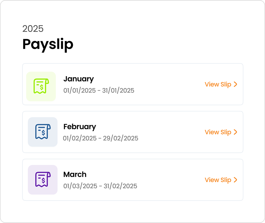This screenshot has height=223, width=265.
Task: Expand February slip using the orange chevron
Action: [235, 132]
